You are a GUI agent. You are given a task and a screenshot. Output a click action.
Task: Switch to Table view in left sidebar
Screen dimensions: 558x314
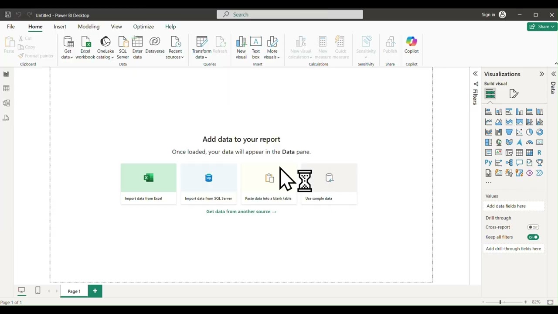click(6, 89)
